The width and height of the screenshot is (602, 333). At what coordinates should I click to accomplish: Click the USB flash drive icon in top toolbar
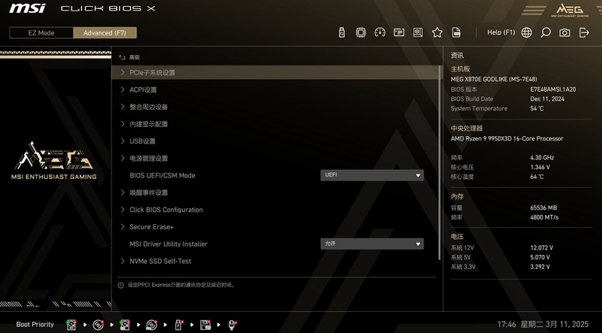(x=341, y=32)
